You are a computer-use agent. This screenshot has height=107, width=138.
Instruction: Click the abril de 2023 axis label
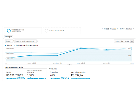click(107, 63)
